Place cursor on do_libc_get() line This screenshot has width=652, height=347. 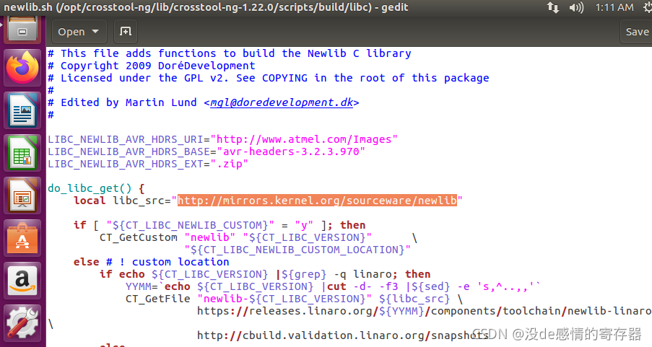click(x=96, y=188)
